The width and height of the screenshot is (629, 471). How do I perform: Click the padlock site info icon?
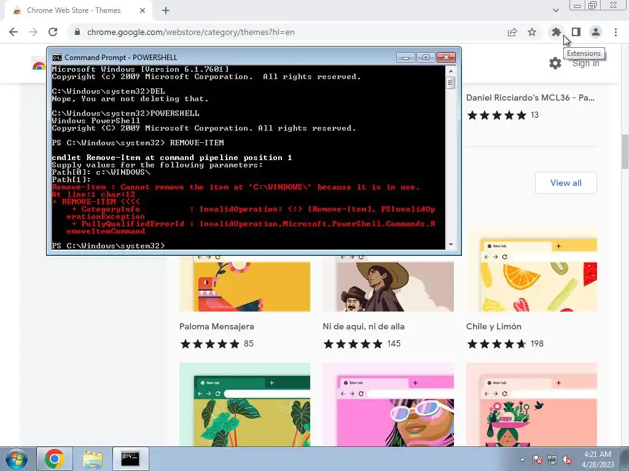[77, 32]
